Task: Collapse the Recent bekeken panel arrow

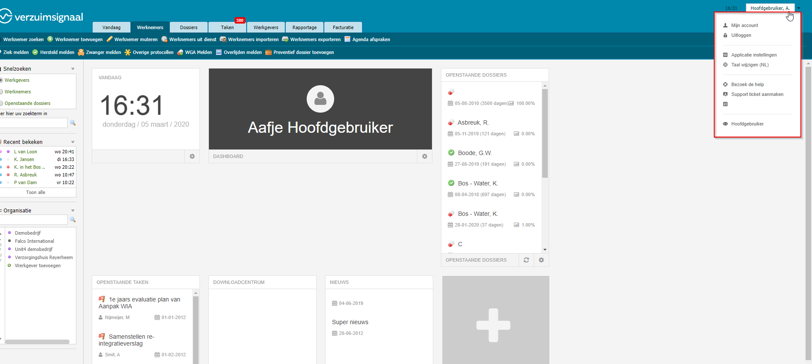Action: click(73, 142)
